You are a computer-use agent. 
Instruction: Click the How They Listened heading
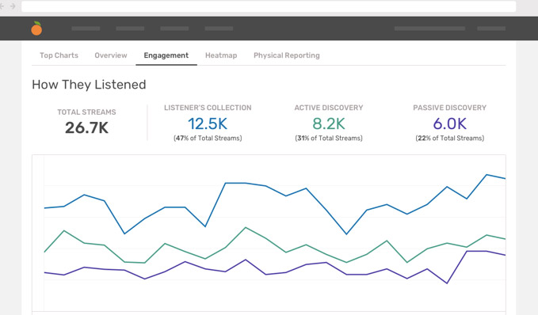pyautogui.click(x=89, y=85)
